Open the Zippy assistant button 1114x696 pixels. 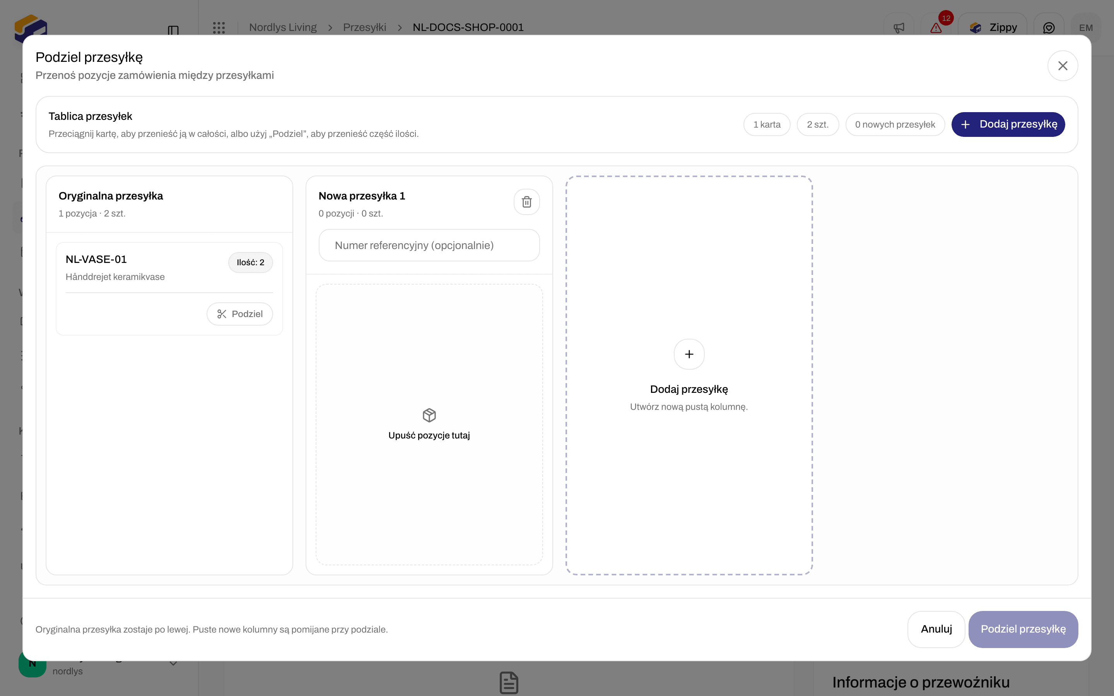tap(993, 27)
